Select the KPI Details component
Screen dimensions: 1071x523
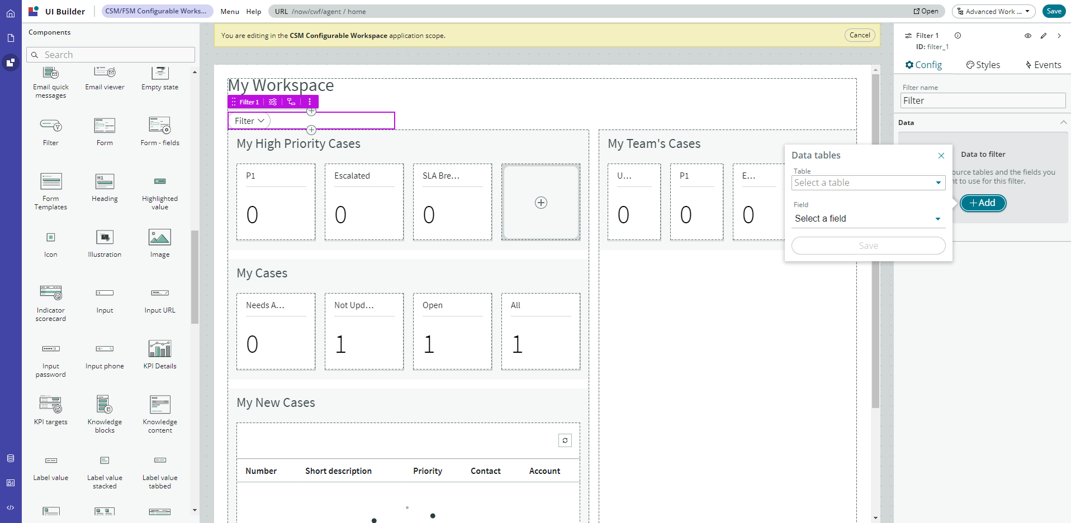(160, 349)
